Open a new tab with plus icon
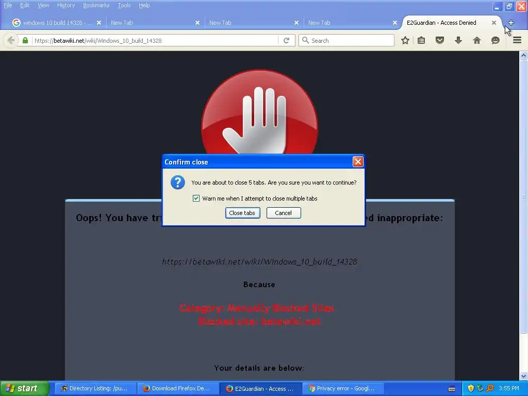 (x=511, y=23)
